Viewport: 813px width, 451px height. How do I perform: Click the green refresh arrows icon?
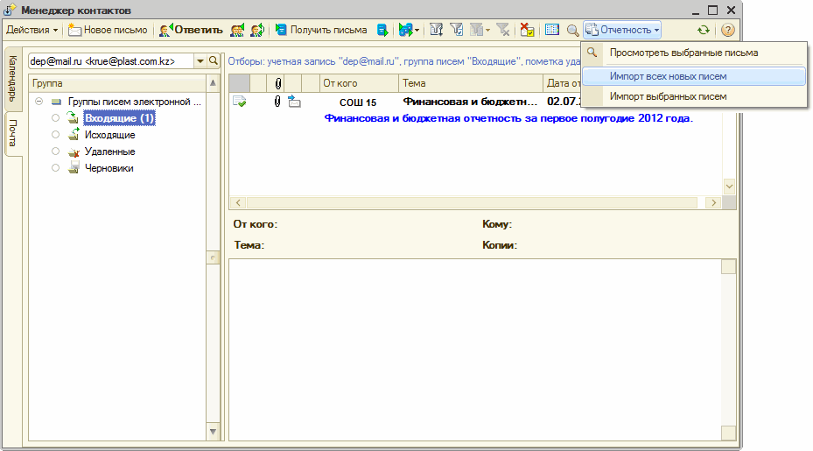(703, 30)
